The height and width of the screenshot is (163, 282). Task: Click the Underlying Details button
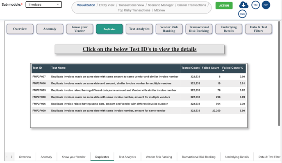[229, 29]
